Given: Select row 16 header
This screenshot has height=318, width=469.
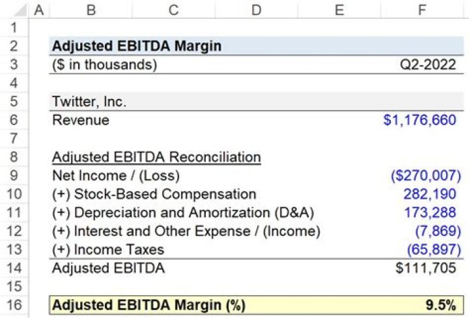Looking at the screenshot, I should pyautogui.click(x=14, y=305).
